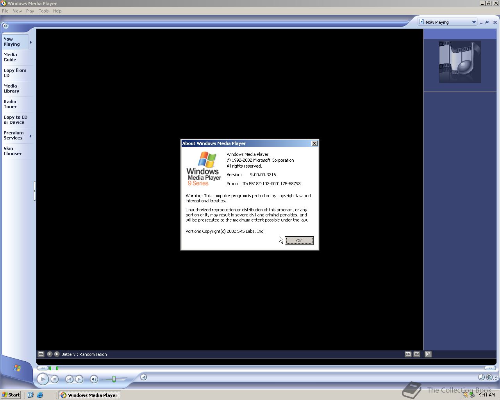Open the View menu
The width and height of the screenshot is (500, 400).
tap(17, 11)
